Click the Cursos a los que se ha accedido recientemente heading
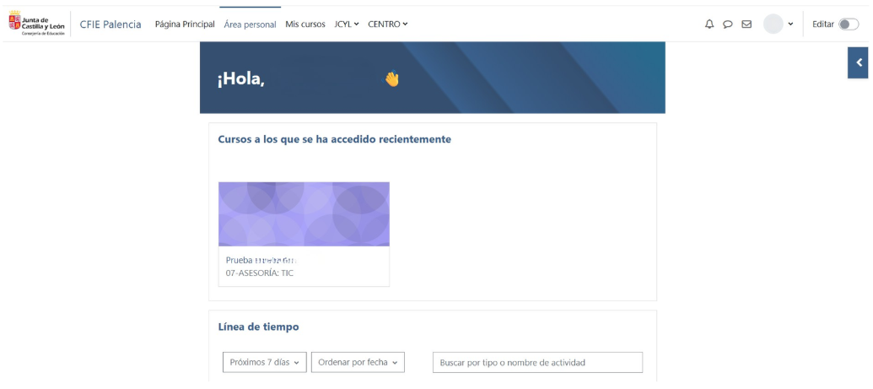873x389 pixels. (335, 139)
